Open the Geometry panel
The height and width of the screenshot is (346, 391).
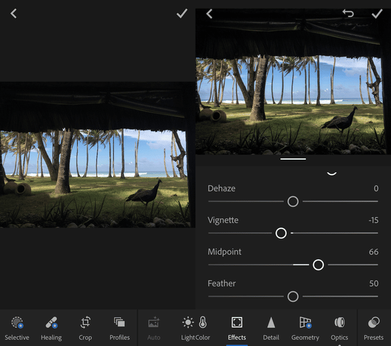(x=305, y=328)
